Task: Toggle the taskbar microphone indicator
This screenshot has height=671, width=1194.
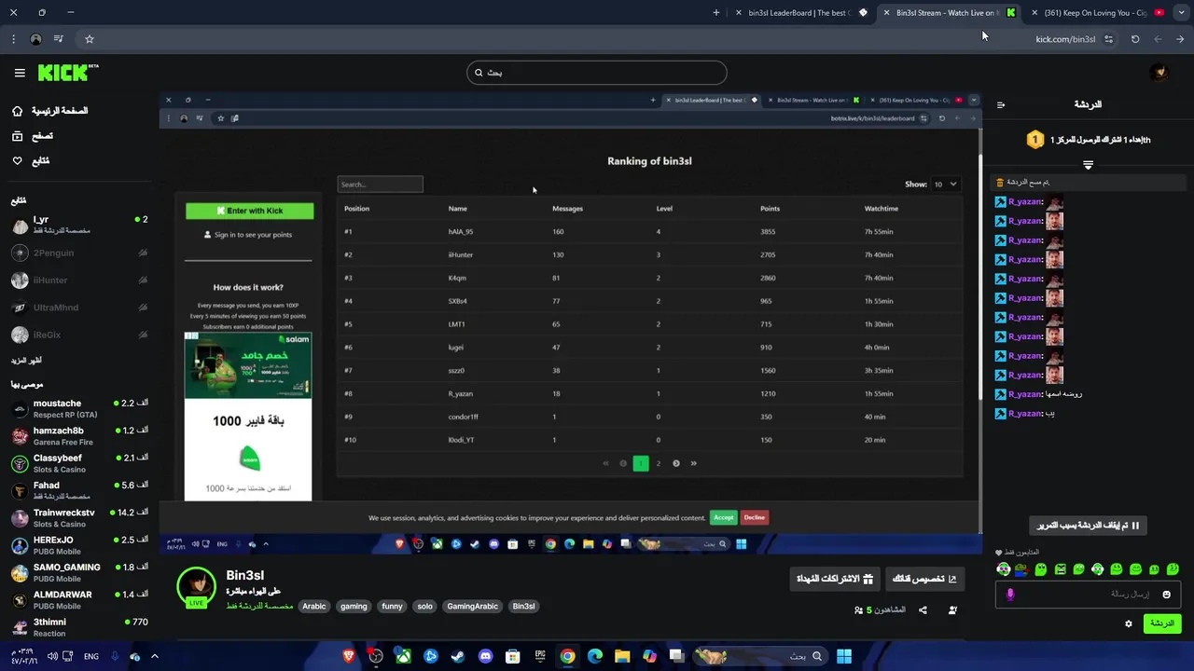Action: click(115, 656)
